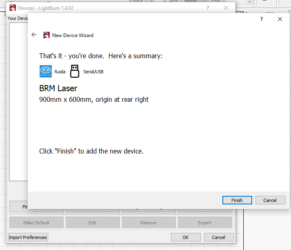The width and height of the screenshot is (291, 250).
Task: Click the 'Click "Finish" to add the new device' text
Action: pos(91,151)
